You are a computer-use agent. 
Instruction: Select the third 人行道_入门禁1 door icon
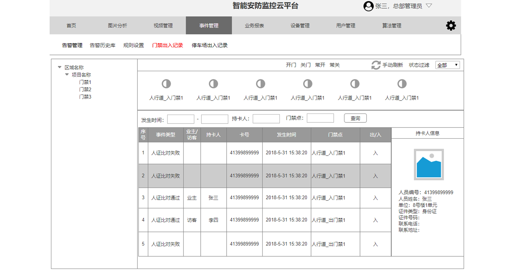(x=260, y=84)
